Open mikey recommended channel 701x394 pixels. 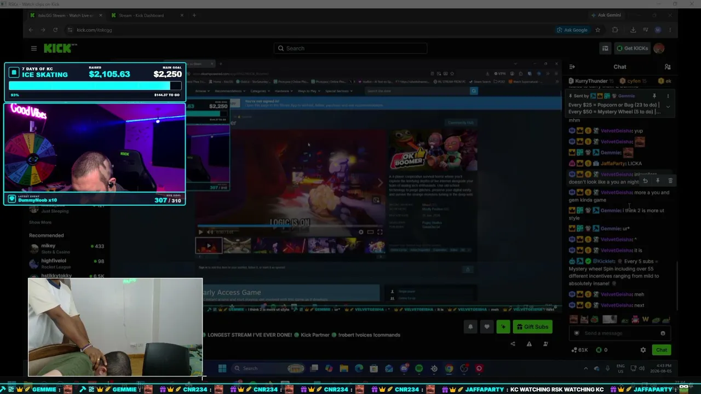click(x=66, y=248)
